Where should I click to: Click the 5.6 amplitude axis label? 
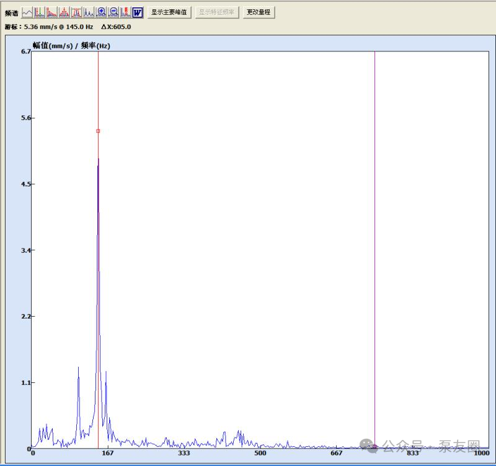25,118
